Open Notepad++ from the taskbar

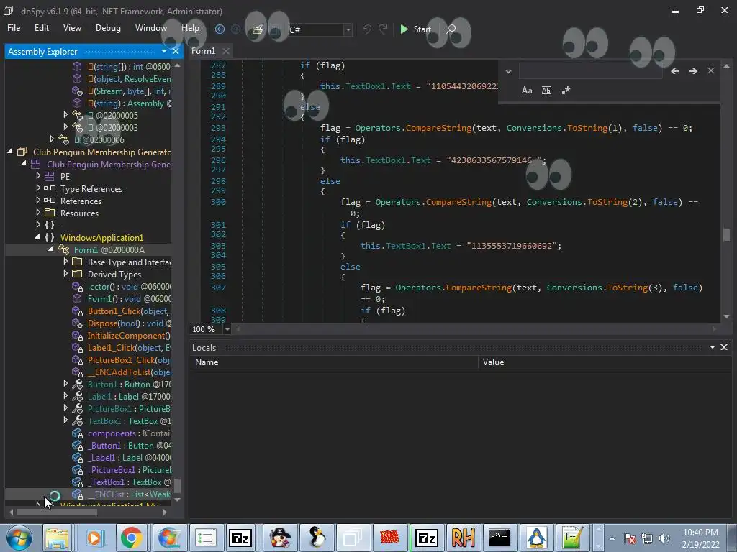point(572,538)
